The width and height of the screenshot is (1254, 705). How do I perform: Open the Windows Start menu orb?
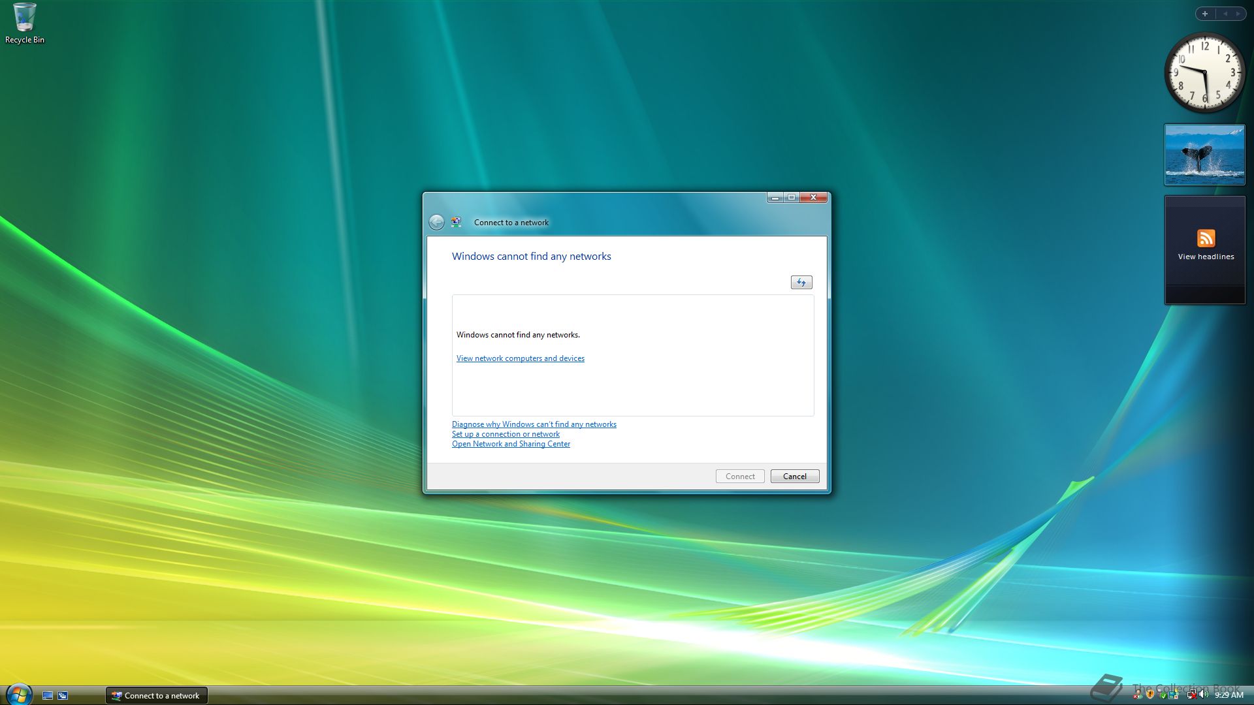point(19,695)
